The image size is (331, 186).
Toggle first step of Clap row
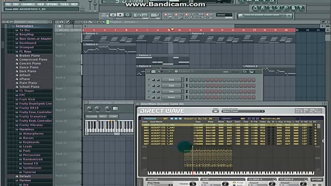(x=191, y=86)
